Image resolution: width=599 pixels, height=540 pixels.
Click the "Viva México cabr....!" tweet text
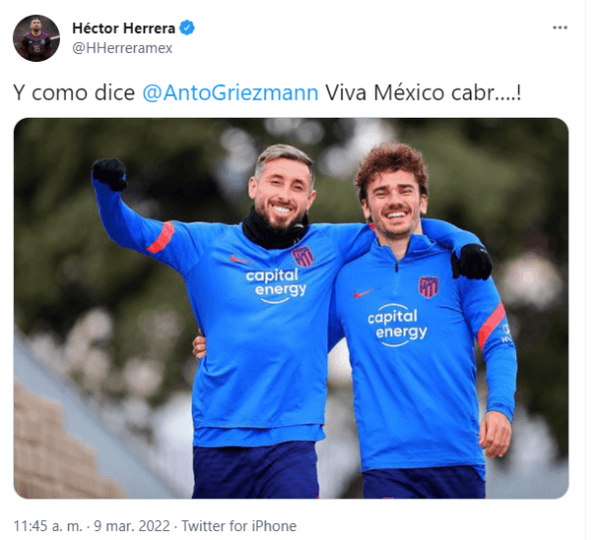423,93
